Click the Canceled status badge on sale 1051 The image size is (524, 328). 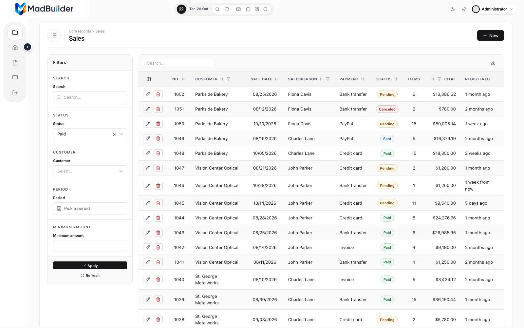tap(387, 109)
